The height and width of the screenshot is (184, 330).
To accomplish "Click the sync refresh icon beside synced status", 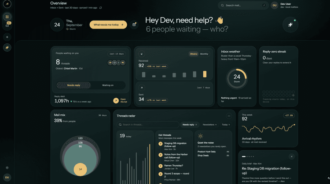I will coord(101,8).
